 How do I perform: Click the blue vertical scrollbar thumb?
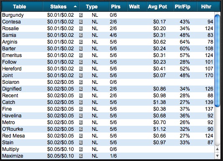coord(217,60)
